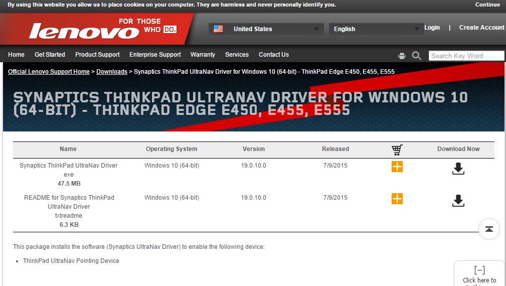
Task: Collapse the feedback widget bracket icon
Action: point(479,270)
